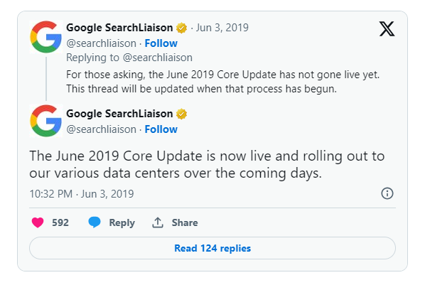
Task: Open the second tweet's @searchliaison handle
Action: tap(102, 129)
